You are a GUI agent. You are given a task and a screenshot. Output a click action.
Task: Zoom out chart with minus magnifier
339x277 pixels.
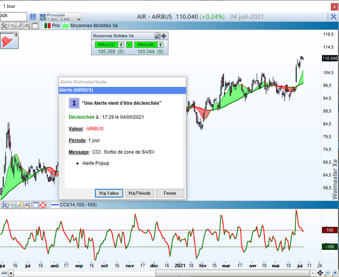(327, 273)
